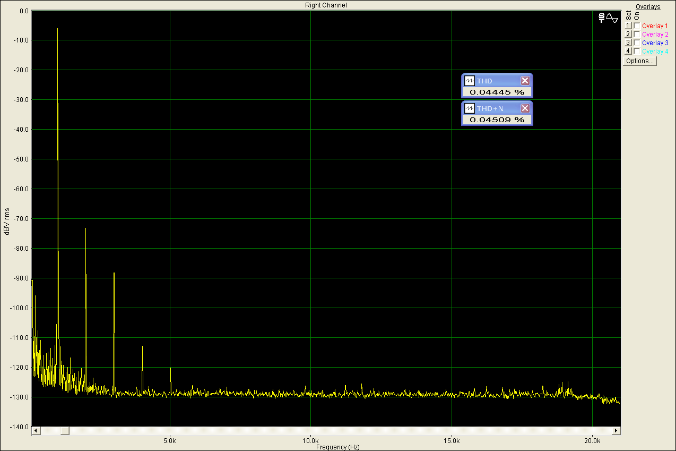
Task: Click the Frequency (Hz) axis label
Action: 337,447
